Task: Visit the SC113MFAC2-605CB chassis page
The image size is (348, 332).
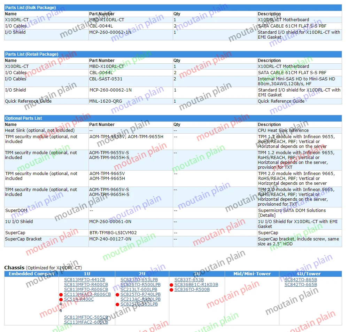Action: coord(86,322)
